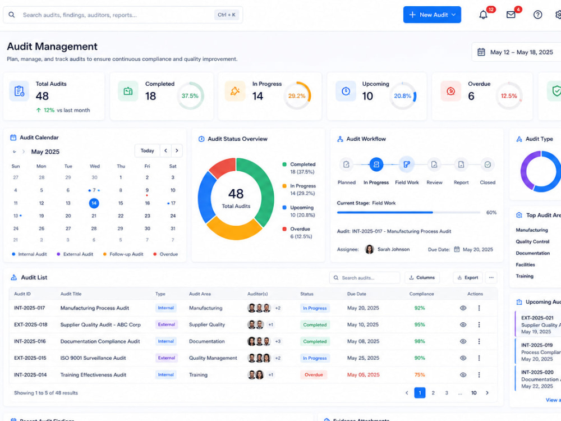Image resolution: width=561 pixels, height=421 pixels.
Task: View EXT-2025-015 audit via eye icon
Action: coord(463,358)
